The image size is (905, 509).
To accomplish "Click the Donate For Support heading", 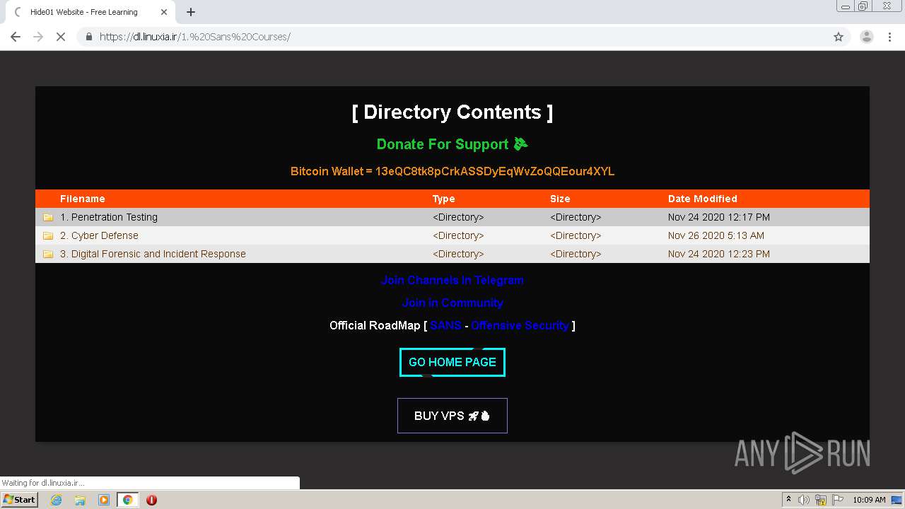I will click(452, 144).
